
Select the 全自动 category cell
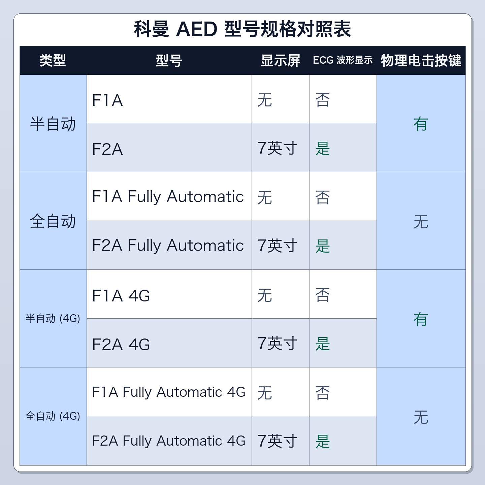tap(53, 221)
